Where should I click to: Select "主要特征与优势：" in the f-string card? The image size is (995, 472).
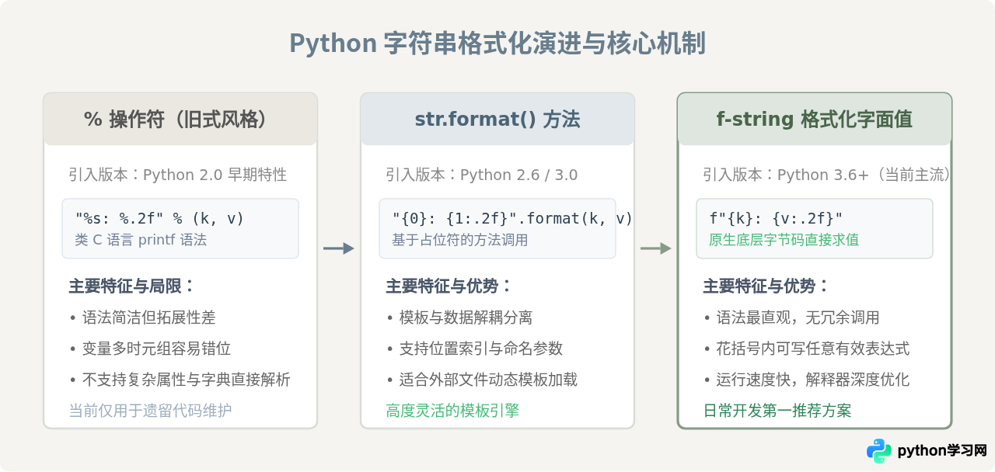(x=766, y=286)
